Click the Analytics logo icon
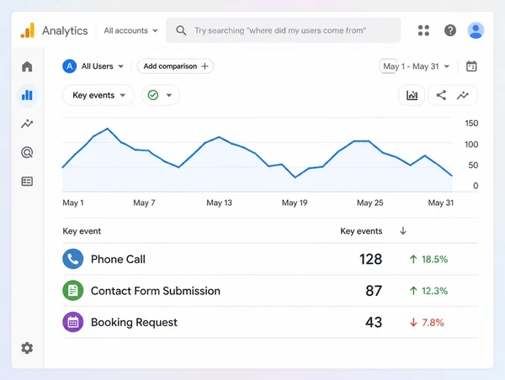Viewport: 505px width, 380px height. pyautogui.click(x=28, y=30)
